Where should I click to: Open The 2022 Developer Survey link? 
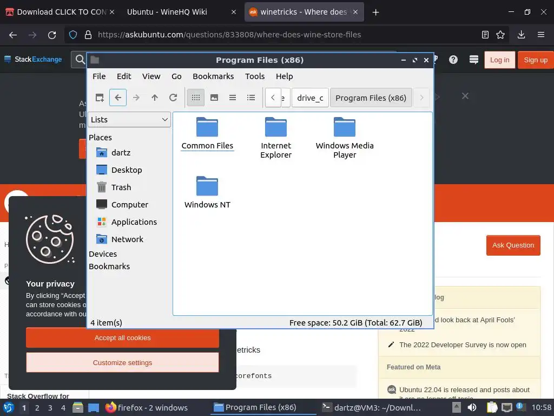click(x=463, y=345)
